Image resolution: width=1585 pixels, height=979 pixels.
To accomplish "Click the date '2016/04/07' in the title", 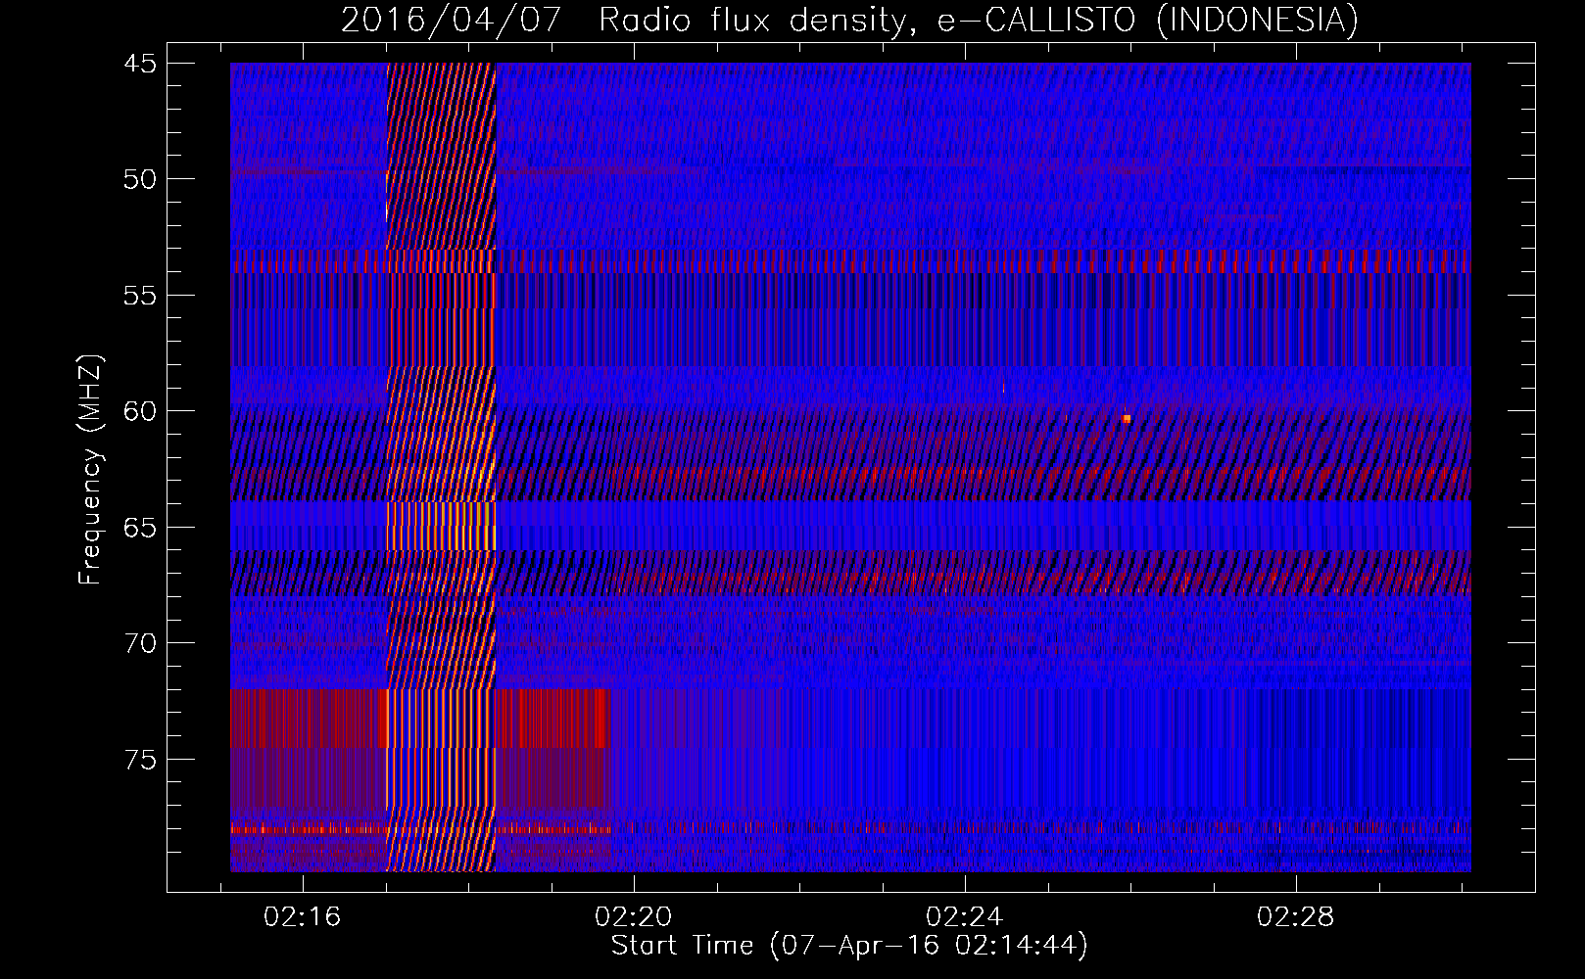I will point(452,20).
